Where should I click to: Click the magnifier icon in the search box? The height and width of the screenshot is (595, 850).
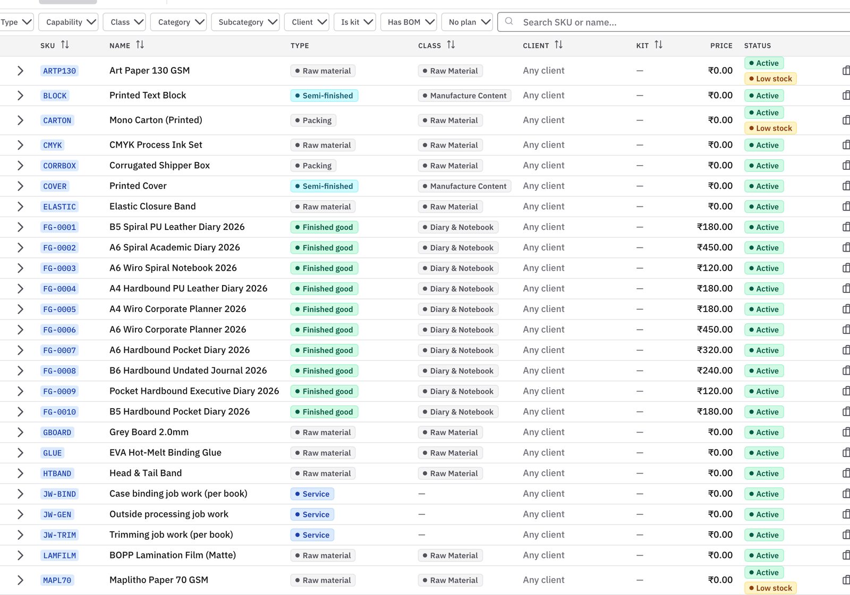click(509, 22)
